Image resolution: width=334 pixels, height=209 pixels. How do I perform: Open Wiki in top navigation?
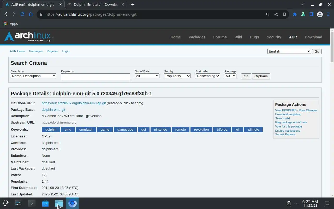click(x=238, y=37)
